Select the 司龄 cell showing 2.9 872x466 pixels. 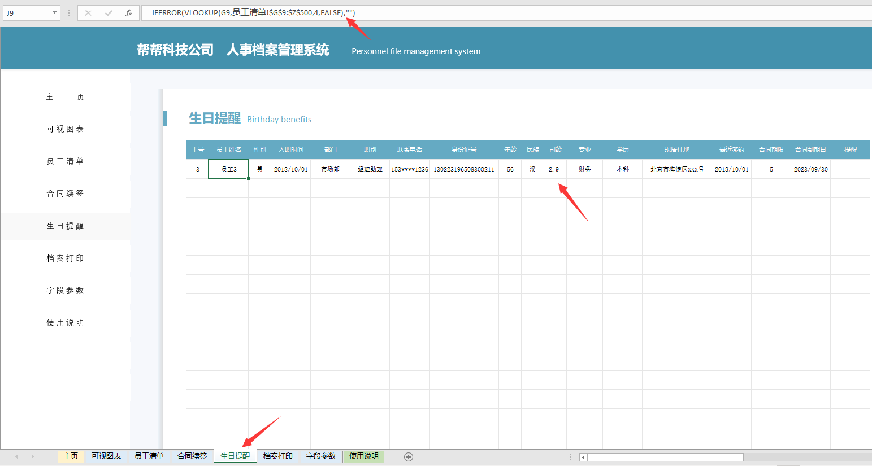pyautogui.click(x=556, y=169)
